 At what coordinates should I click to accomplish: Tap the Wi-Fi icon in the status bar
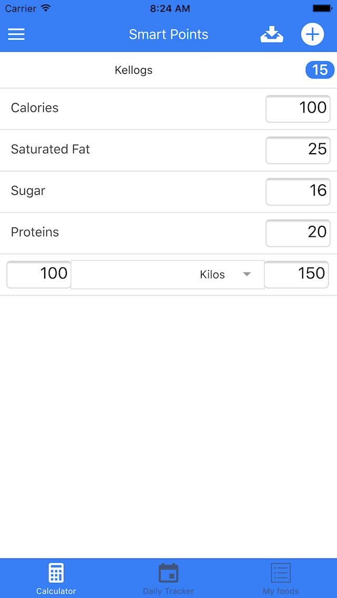[x=46, y=8]
